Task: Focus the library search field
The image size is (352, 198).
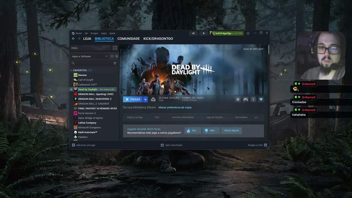Action: tap(94, 63)
